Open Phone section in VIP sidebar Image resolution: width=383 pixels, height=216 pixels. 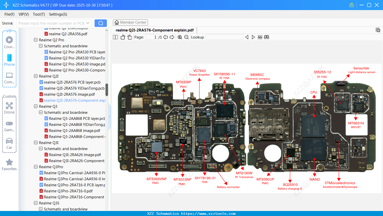pos(9,60)
